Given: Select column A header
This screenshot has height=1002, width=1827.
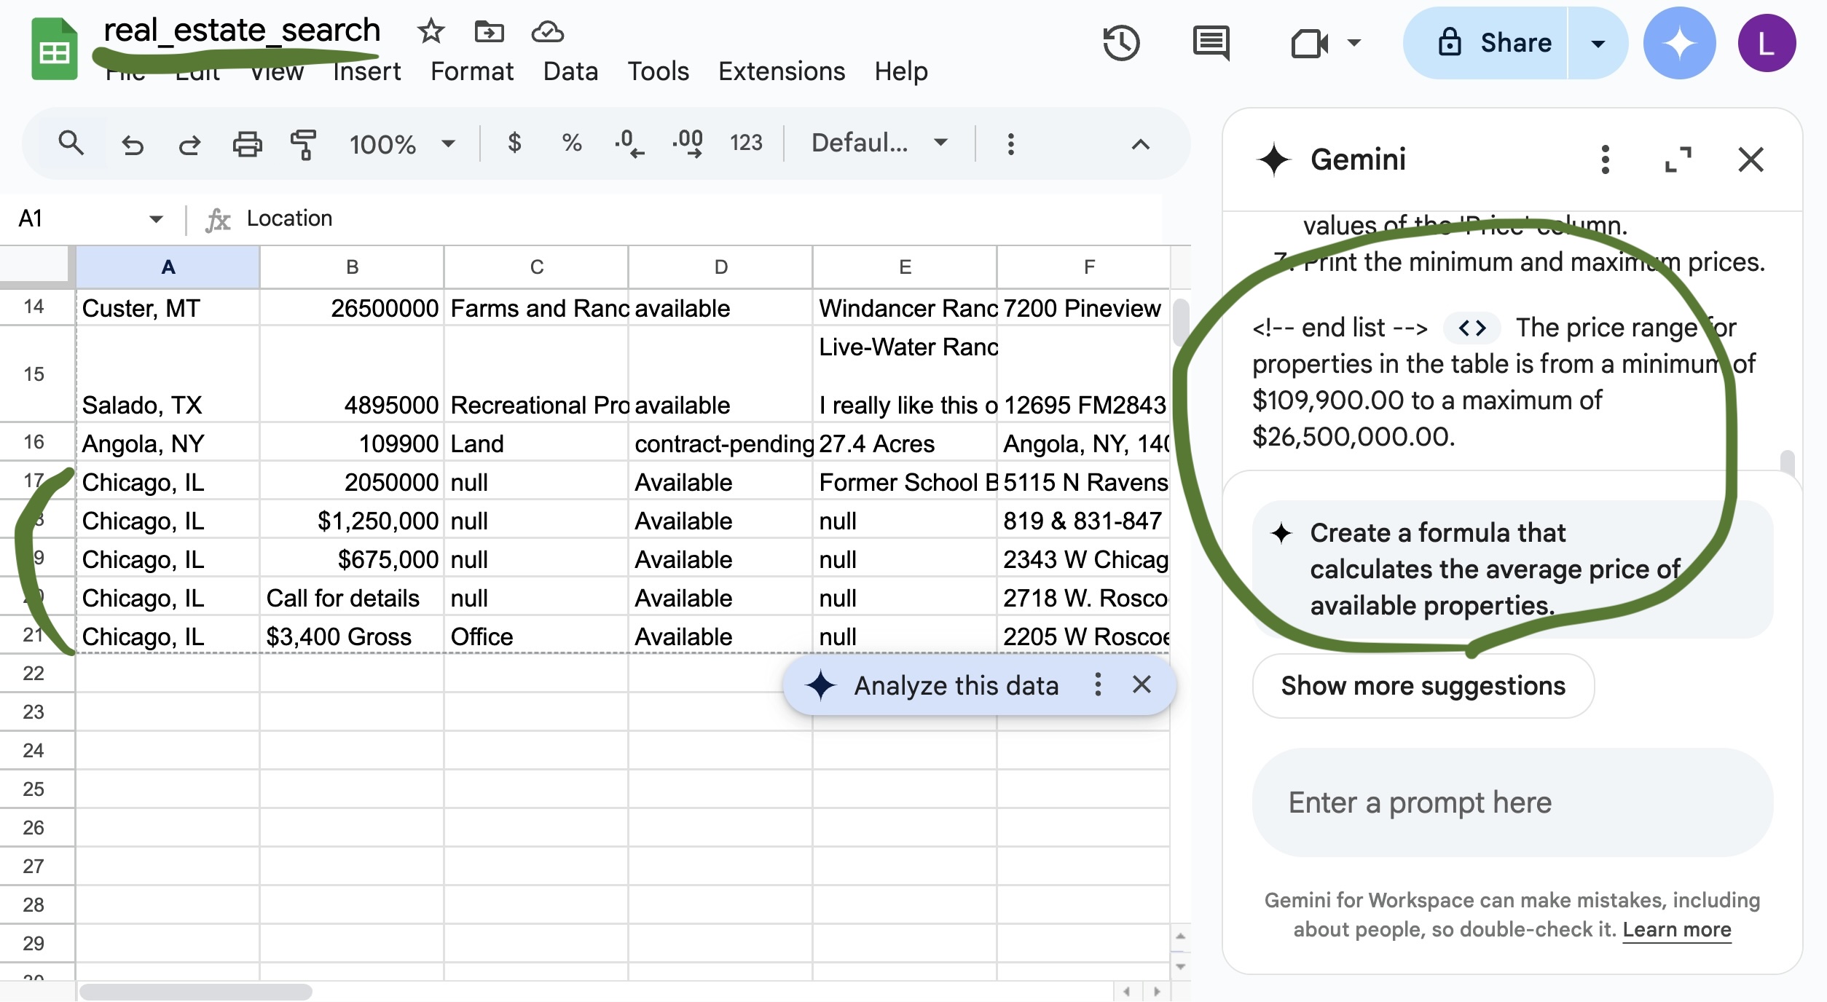Looking at the screenshot, I should tap(168, 267).
